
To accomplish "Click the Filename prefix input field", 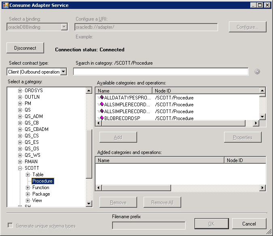I will (x=149, y=225).
